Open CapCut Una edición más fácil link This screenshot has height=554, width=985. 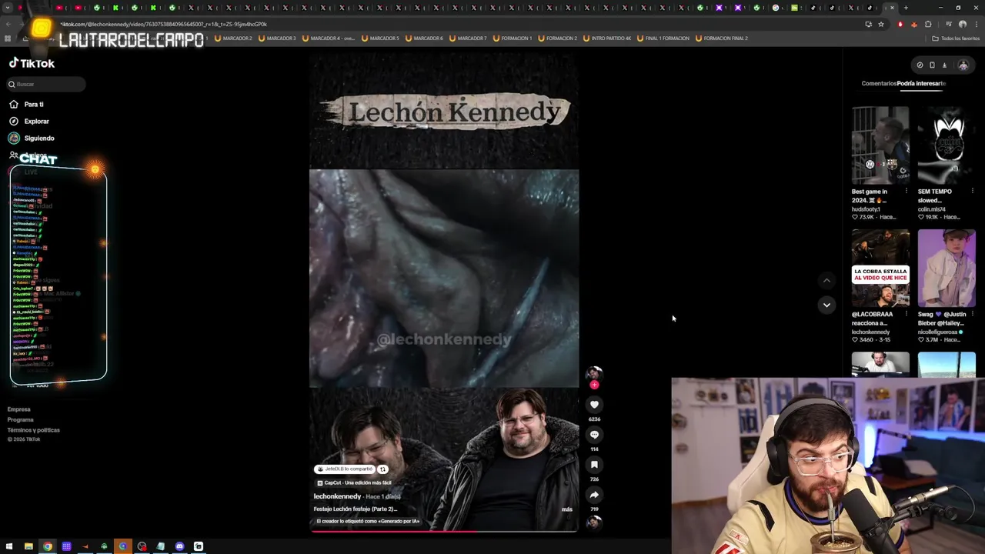[354, 482]
